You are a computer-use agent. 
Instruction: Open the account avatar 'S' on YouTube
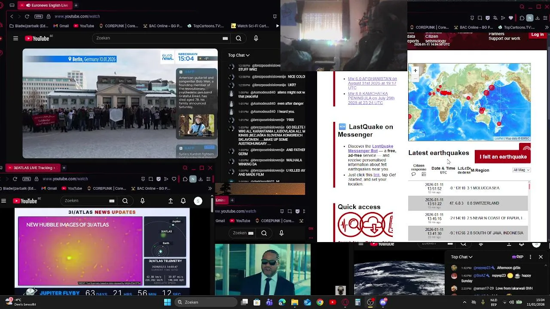click(x=198, y=201)
